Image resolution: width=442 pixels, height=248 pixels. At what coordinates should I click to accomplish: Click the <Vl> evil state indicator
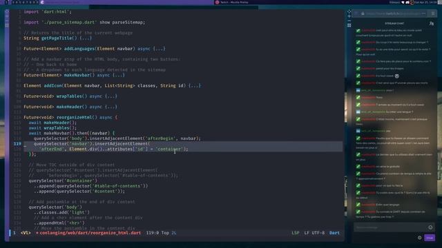(x=26, y=233)
